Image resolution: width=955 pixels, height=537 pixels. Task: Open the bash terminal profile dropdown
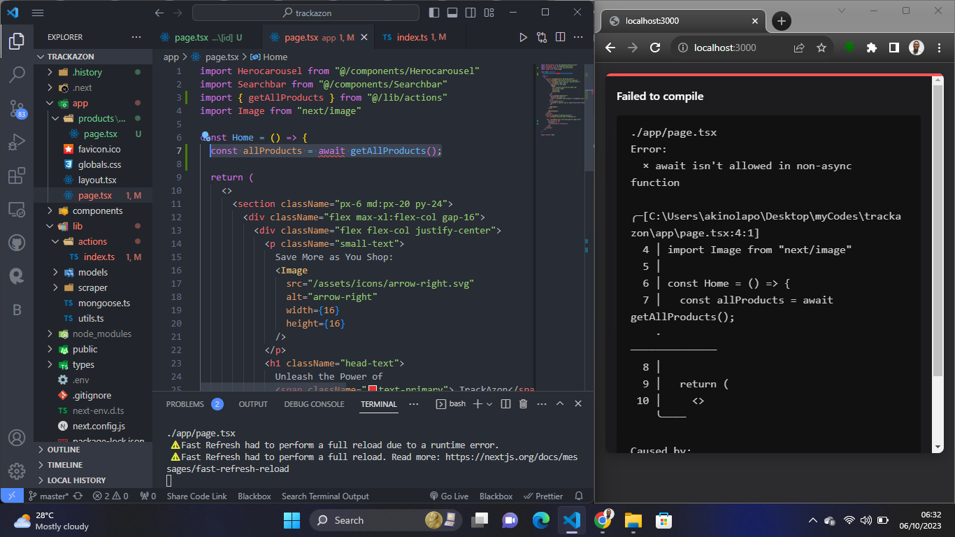coord(489,403)
